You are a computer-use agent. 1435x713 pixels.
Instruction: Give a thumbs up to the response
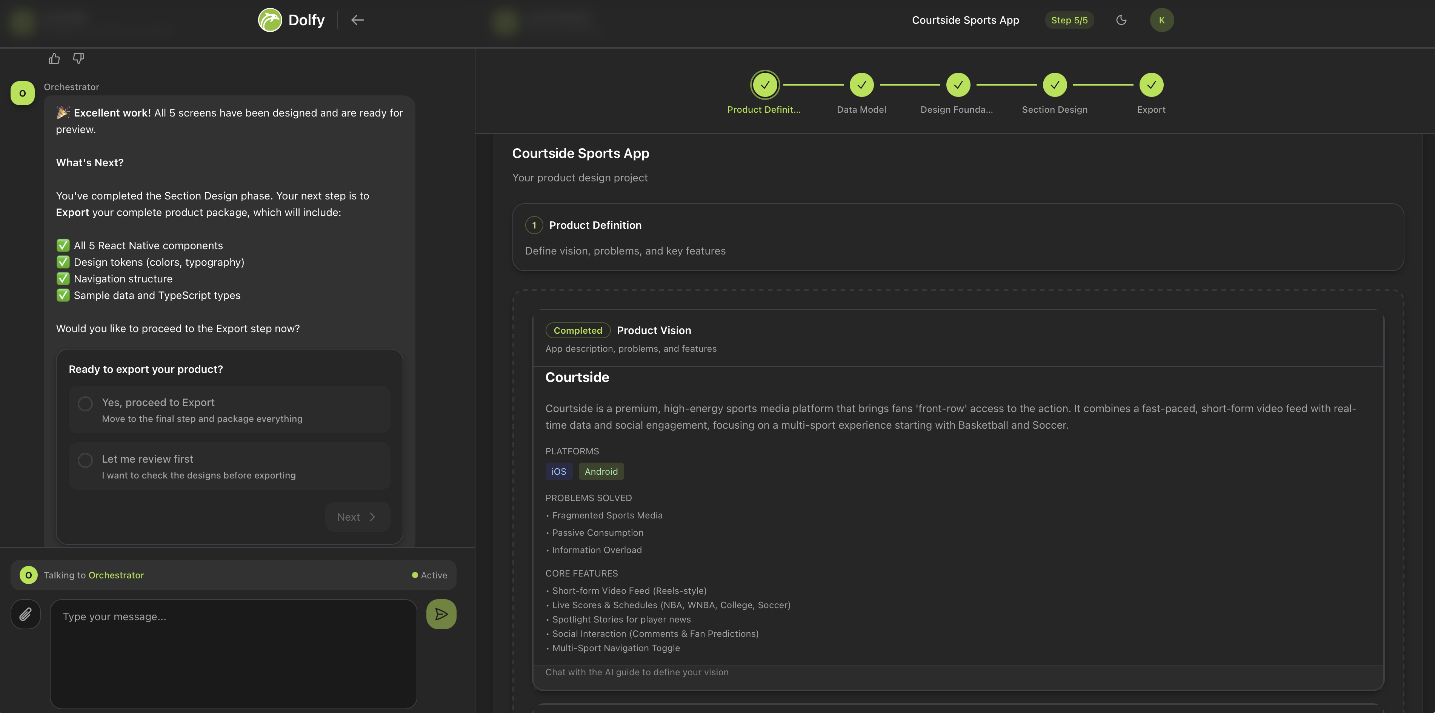coord(54,58)
